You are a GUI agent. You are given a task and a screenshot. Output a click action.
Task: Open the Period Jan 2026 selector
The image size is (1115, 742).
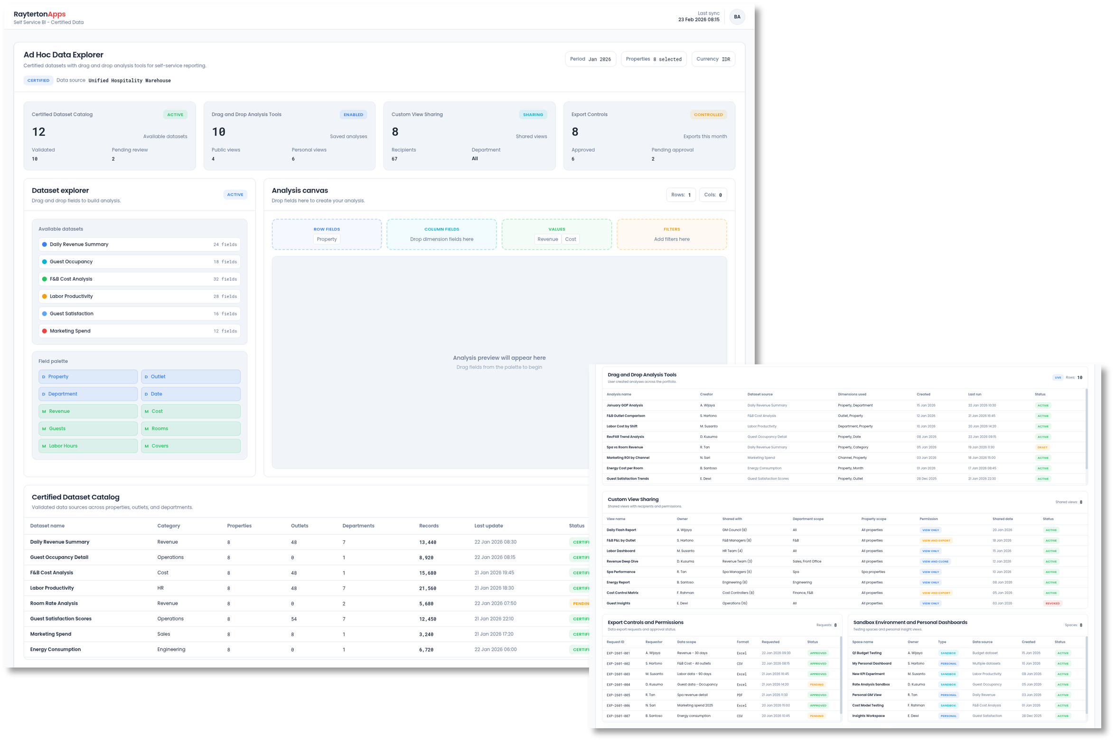(590, 59)
